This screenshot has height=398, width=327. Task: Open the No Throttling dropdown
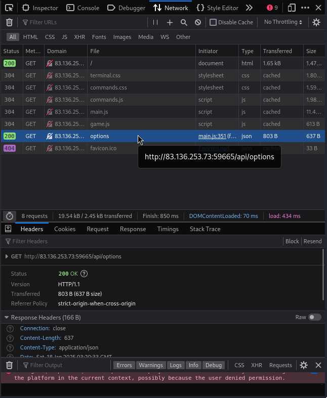click(x=283, y=22)
